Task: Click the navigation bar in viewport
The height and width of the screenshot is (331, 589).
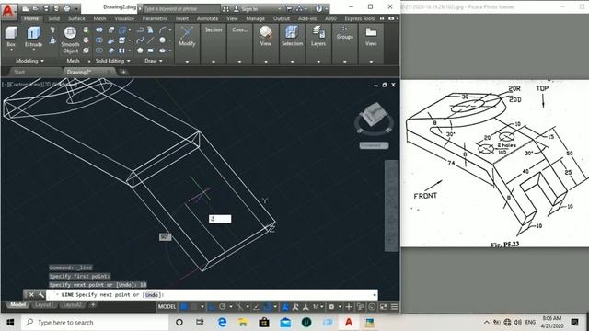Action: (391, 206)
